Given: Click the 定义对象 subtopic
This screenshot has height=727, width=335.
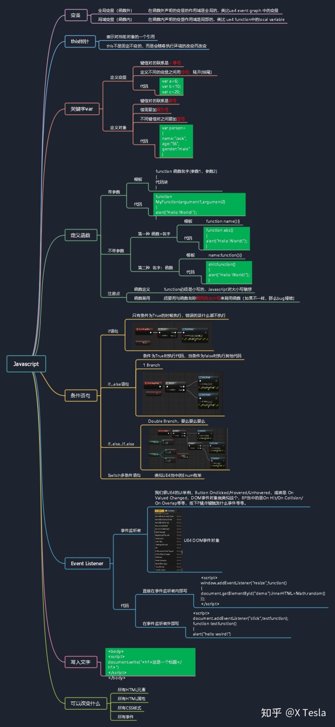Looking at the screenshot, I should tap(118, 127).
